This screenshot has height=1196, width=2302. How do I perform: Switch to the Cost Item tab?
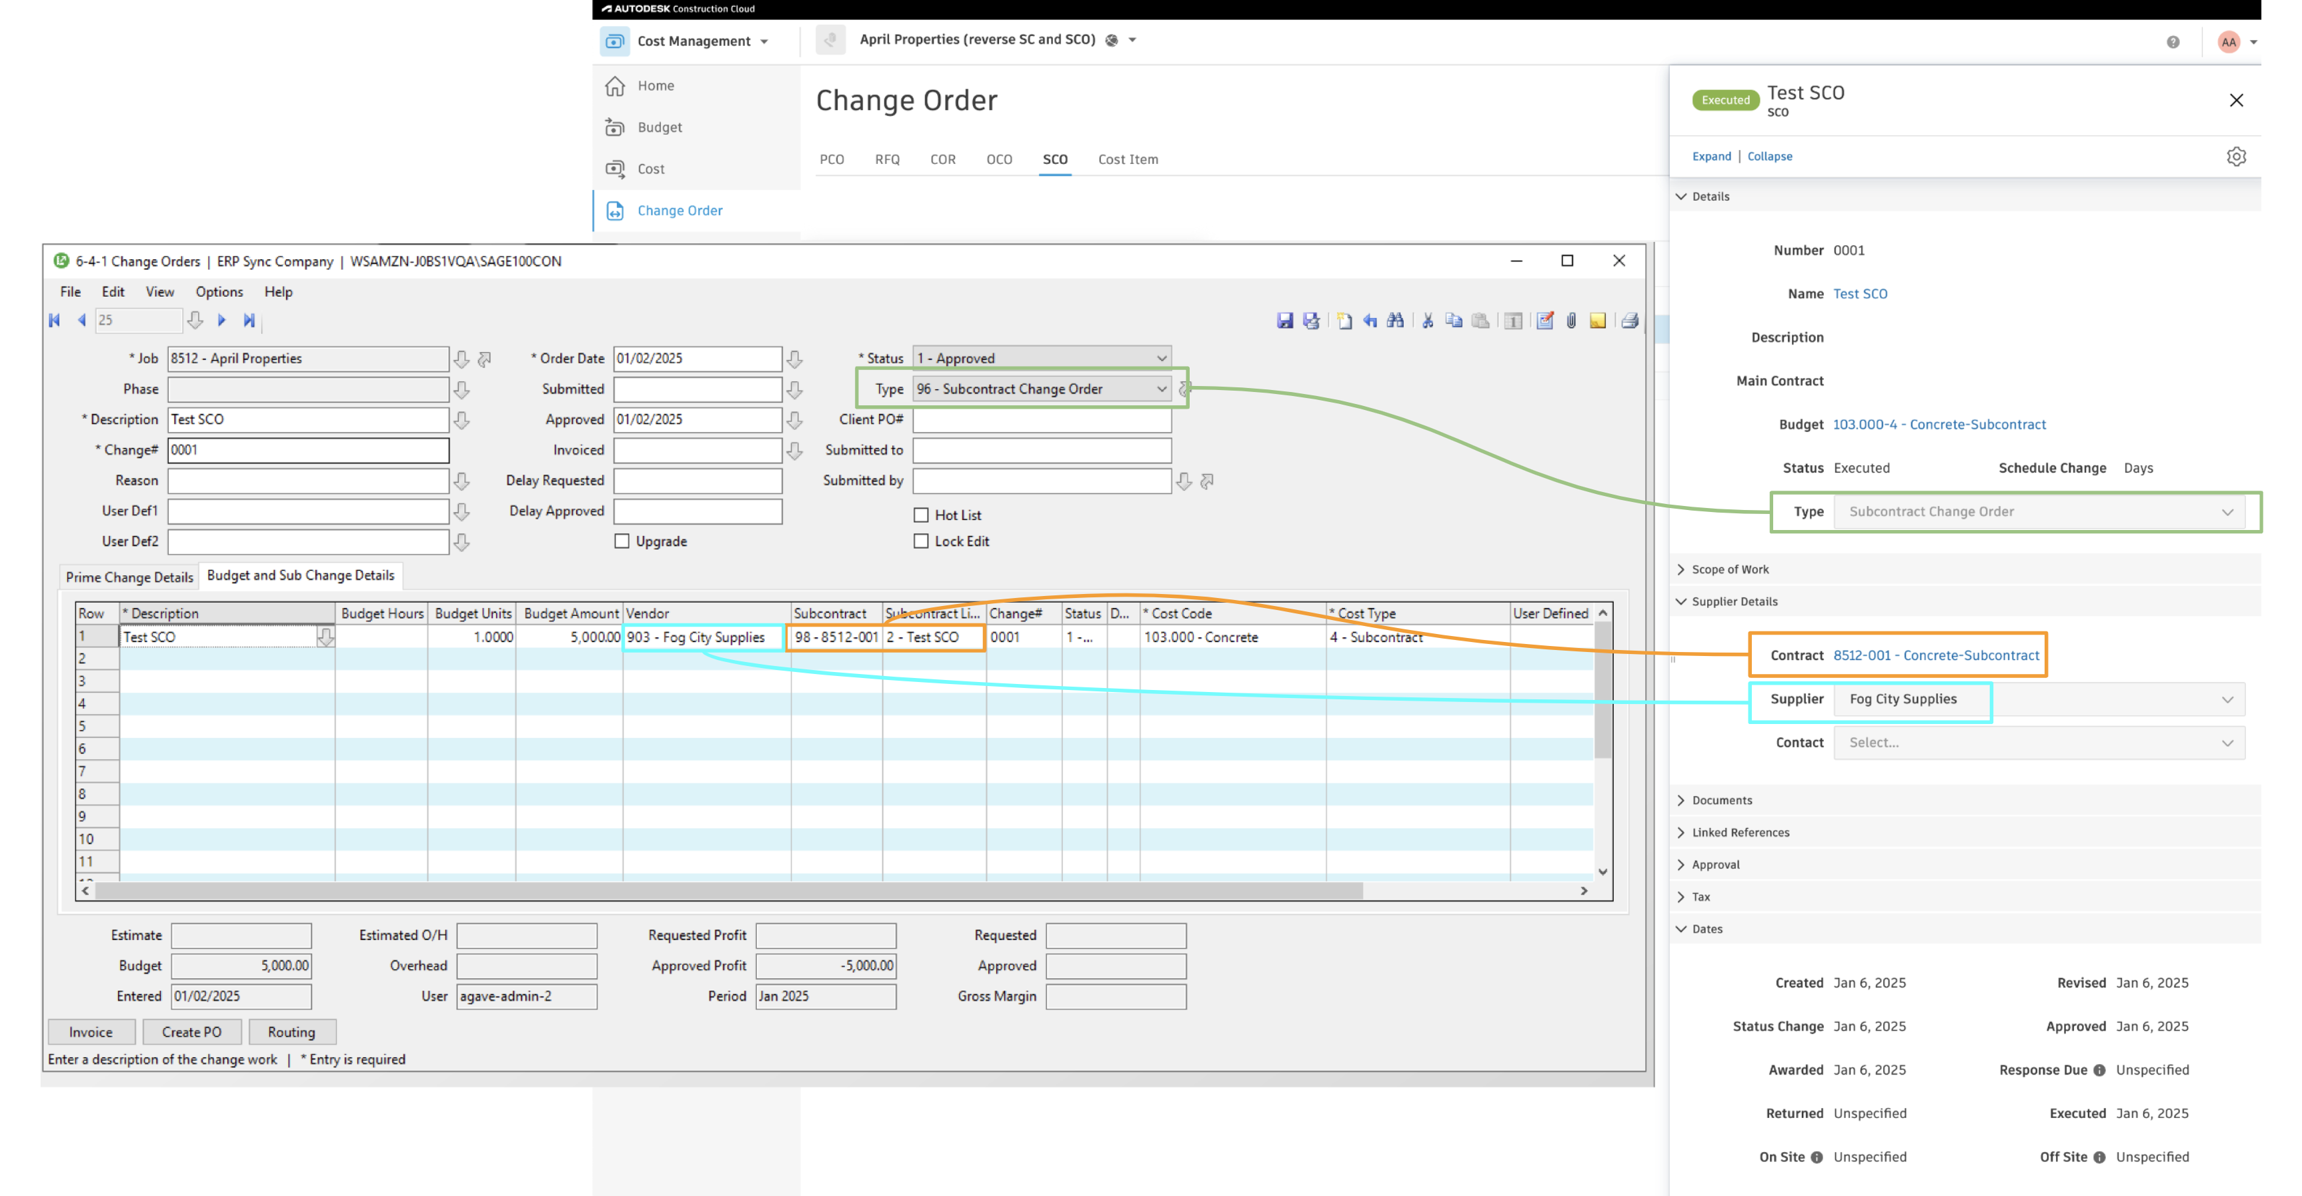pos(1128,160)
